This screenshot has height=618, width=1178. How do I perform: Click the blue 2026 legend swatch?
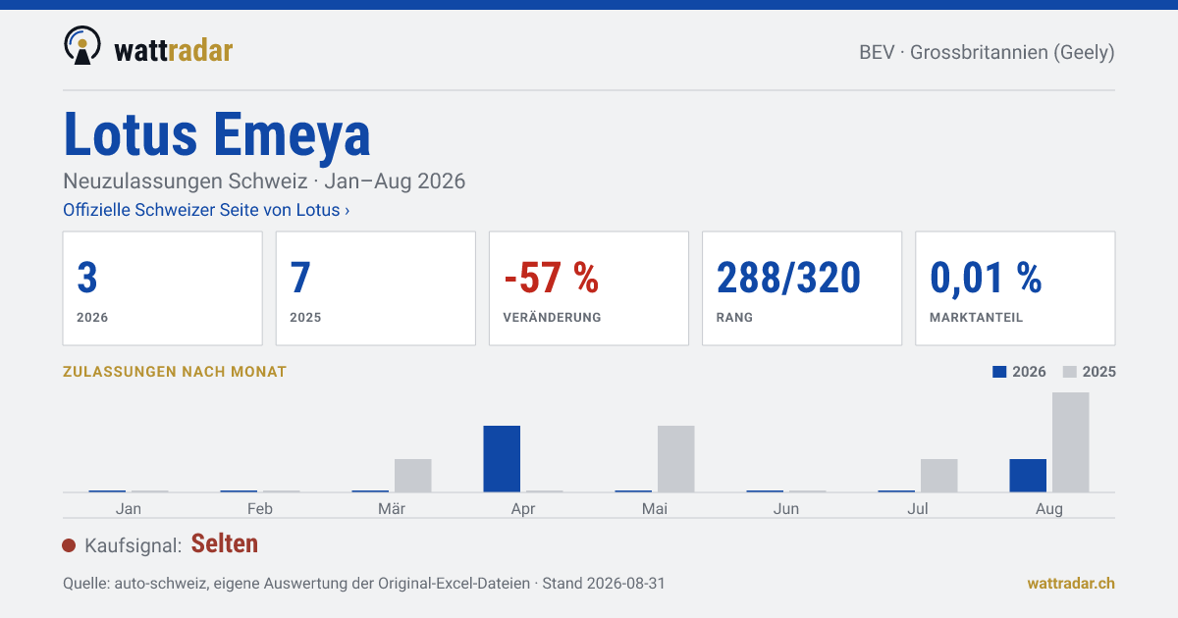pyautogui.click(x=1000, y=372)
